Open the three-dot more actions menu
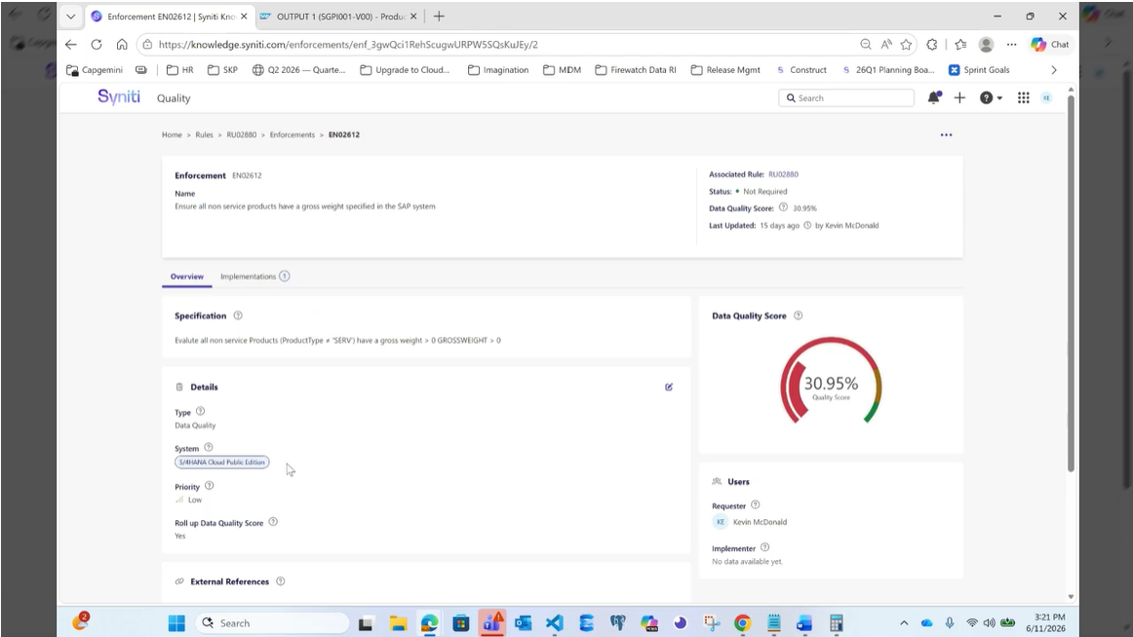Screen dimensions: 1133x637 point(946,135)
